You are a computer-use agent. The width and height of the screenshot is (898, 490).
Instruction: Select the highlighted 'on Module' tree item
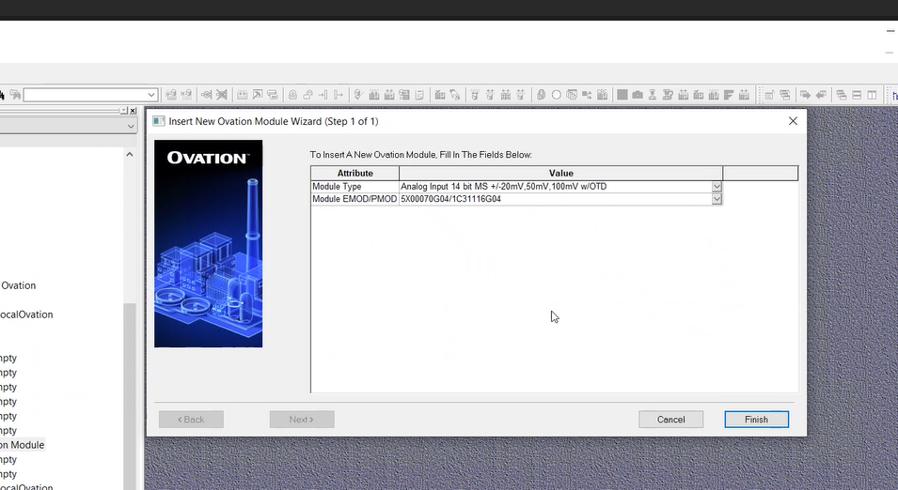tap(23, 445)
